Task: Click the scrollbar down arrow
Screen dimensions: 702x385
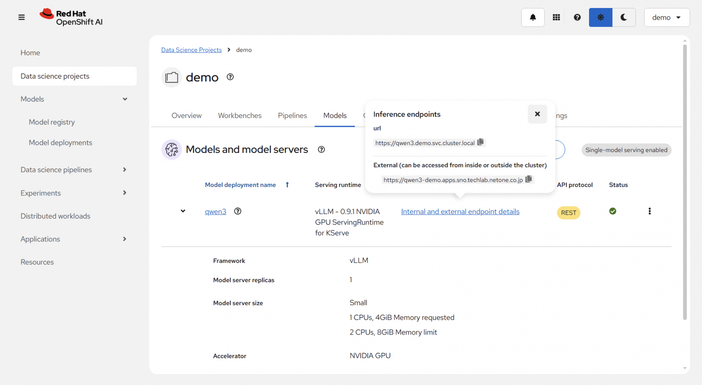Action: point(684,368)
